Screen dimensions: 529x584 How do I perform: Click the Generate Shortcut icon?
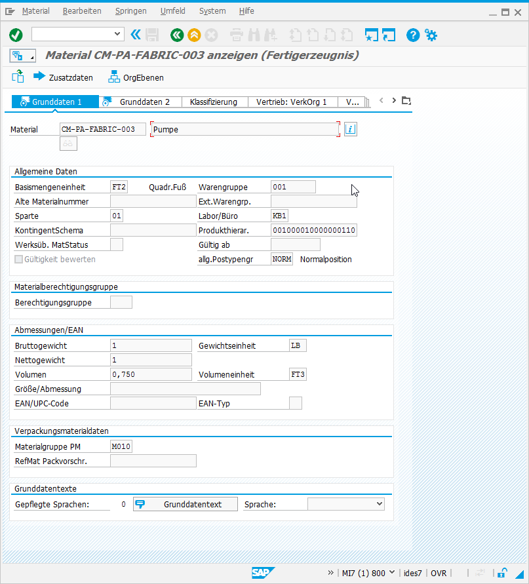pos(389,35)
